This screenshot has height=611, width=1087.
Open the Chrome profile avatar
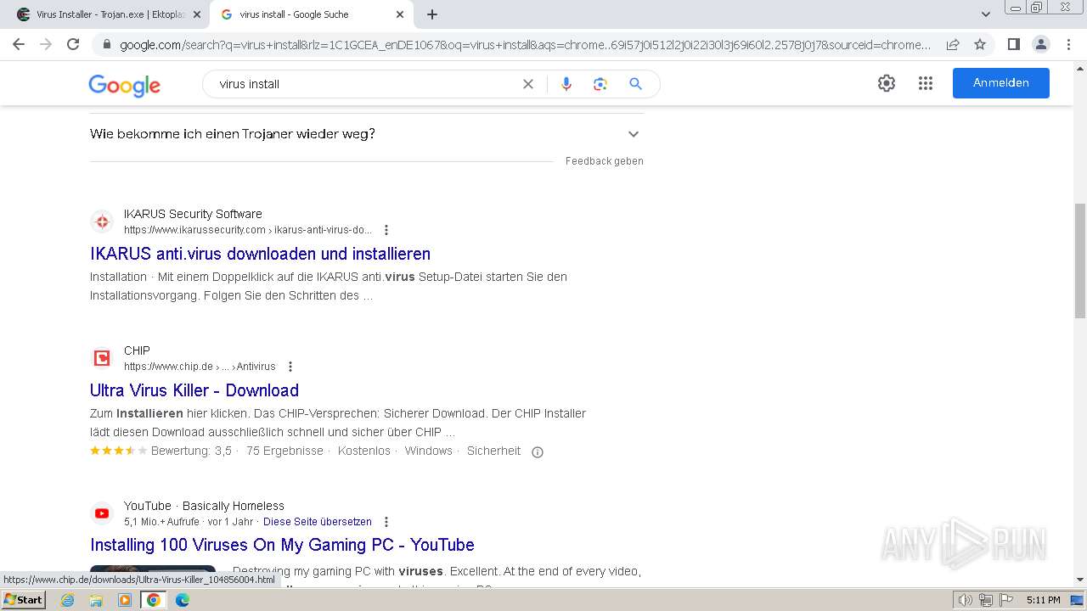point(1040,44)
